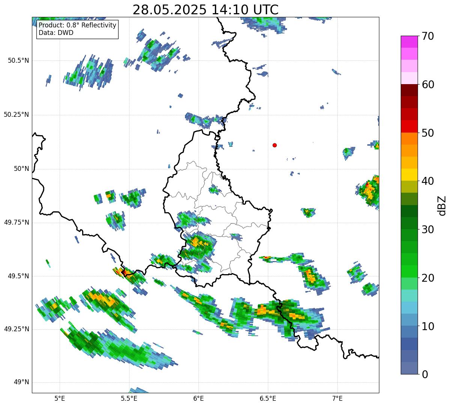Screen dimensions: 451x406
Task: Click the colorbar tick label '60'
Action: pyautogui.click(x=427, y=85)
